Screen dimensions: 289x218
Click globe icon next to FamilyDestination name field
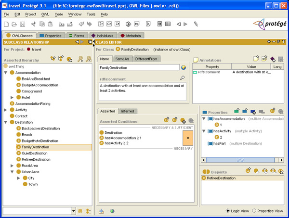tap(184, 68)
